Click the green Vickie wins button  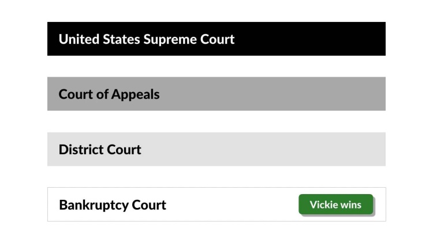[x=336, y=204]
